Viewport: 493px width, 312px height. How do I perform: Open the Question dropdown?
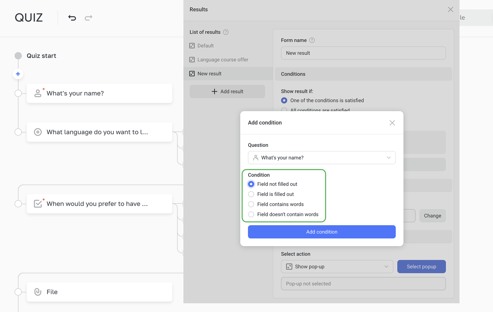pos(321,158)
